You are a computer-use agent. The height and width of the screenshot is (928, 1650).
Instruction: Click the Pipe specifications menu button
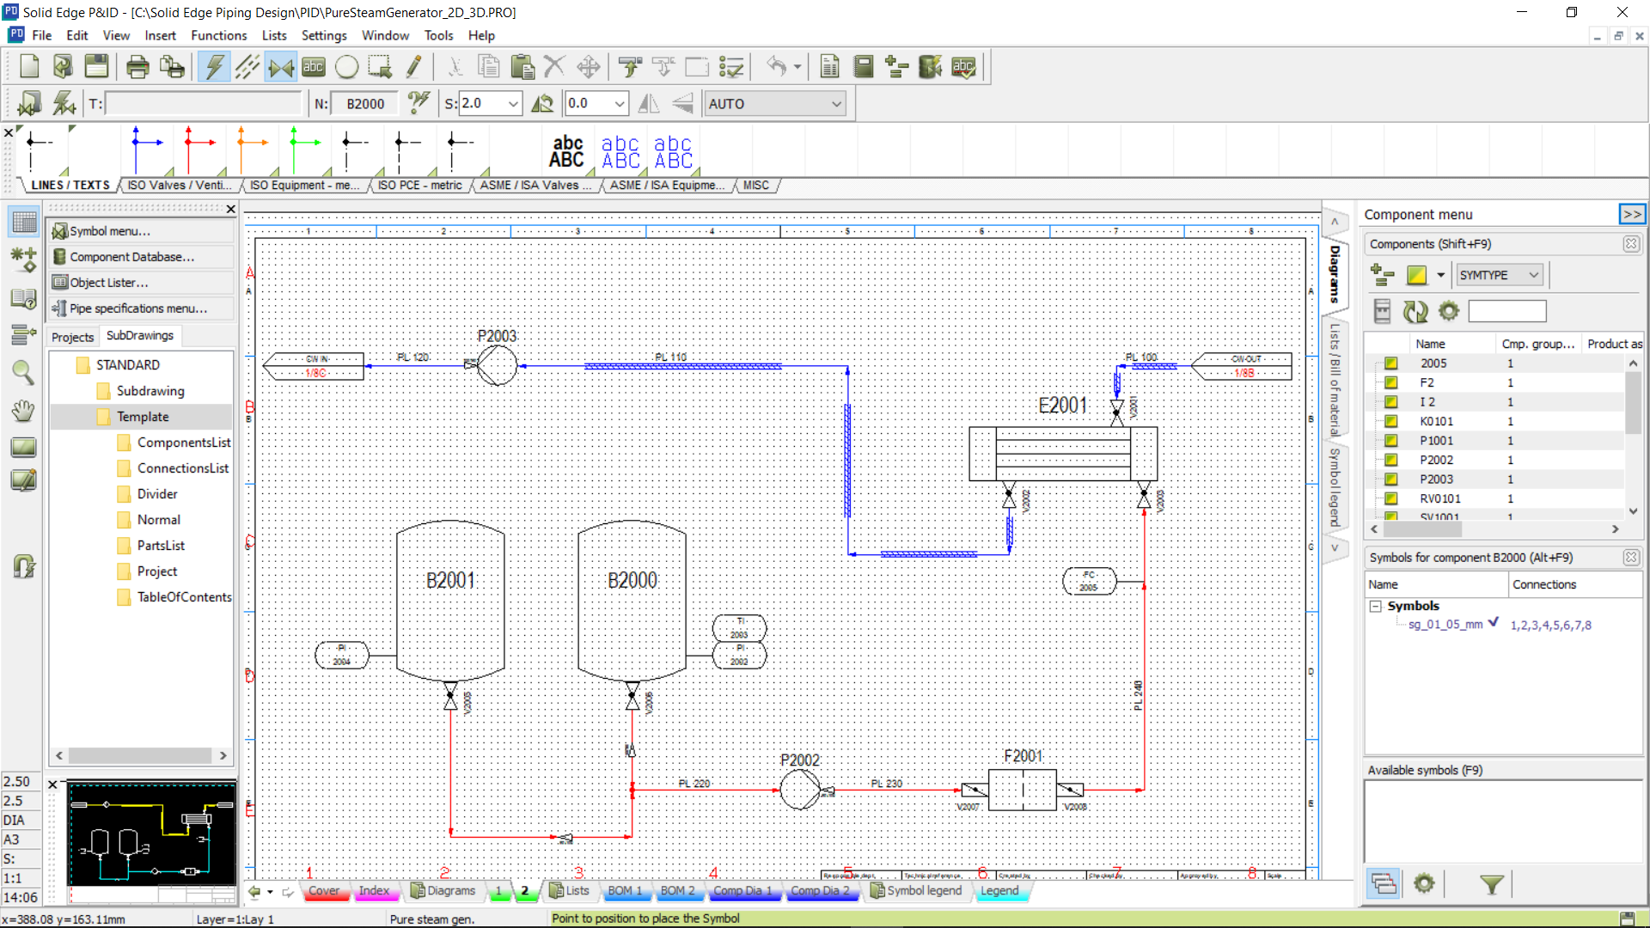point(137,308)
